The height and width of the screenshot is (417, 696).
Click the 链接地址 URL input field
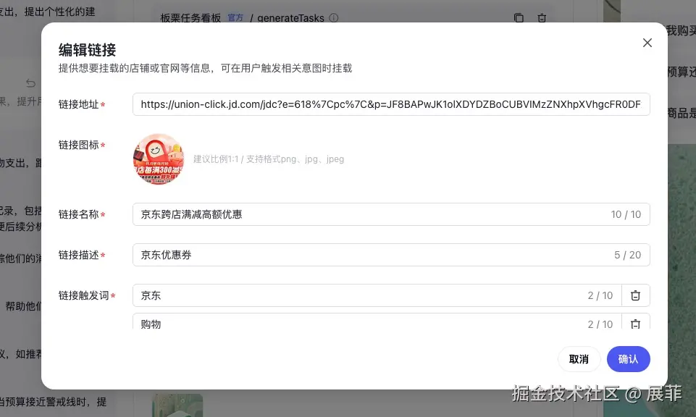391,104
